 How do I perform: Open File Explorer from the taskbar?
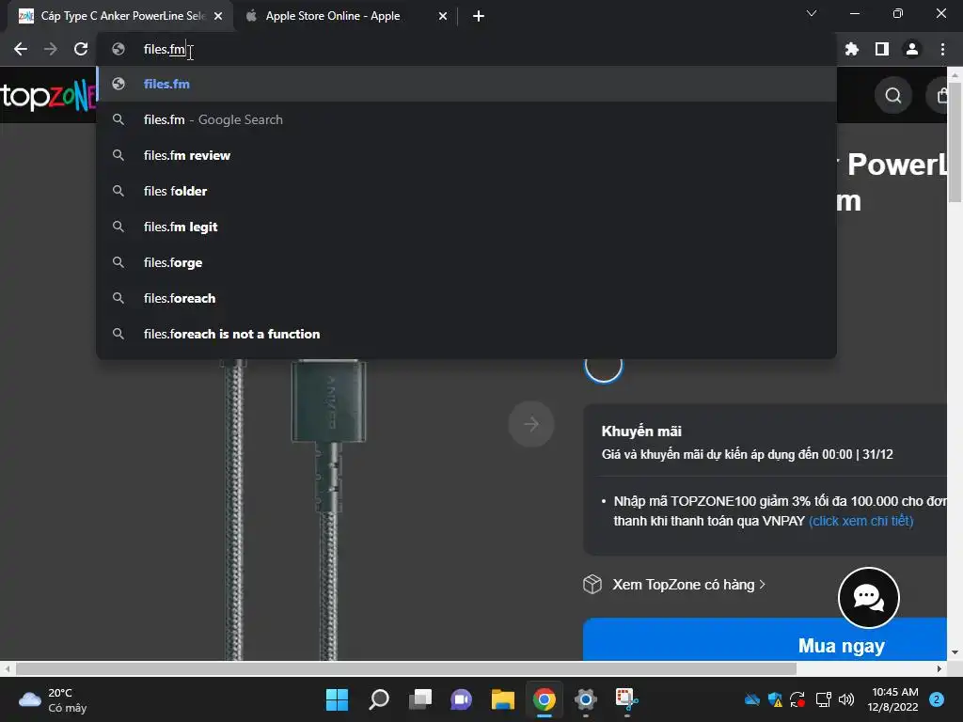point(502,699)
